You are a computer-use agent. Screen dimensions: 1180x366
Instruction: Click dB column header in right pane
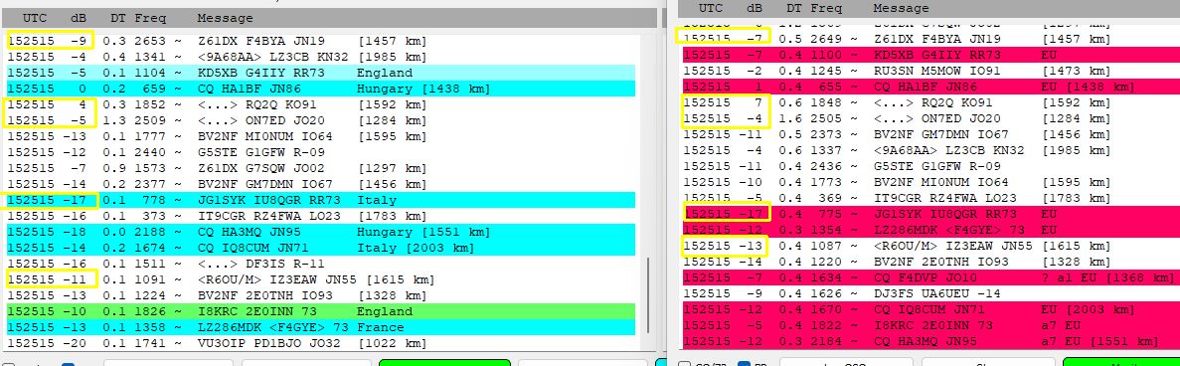755,8
